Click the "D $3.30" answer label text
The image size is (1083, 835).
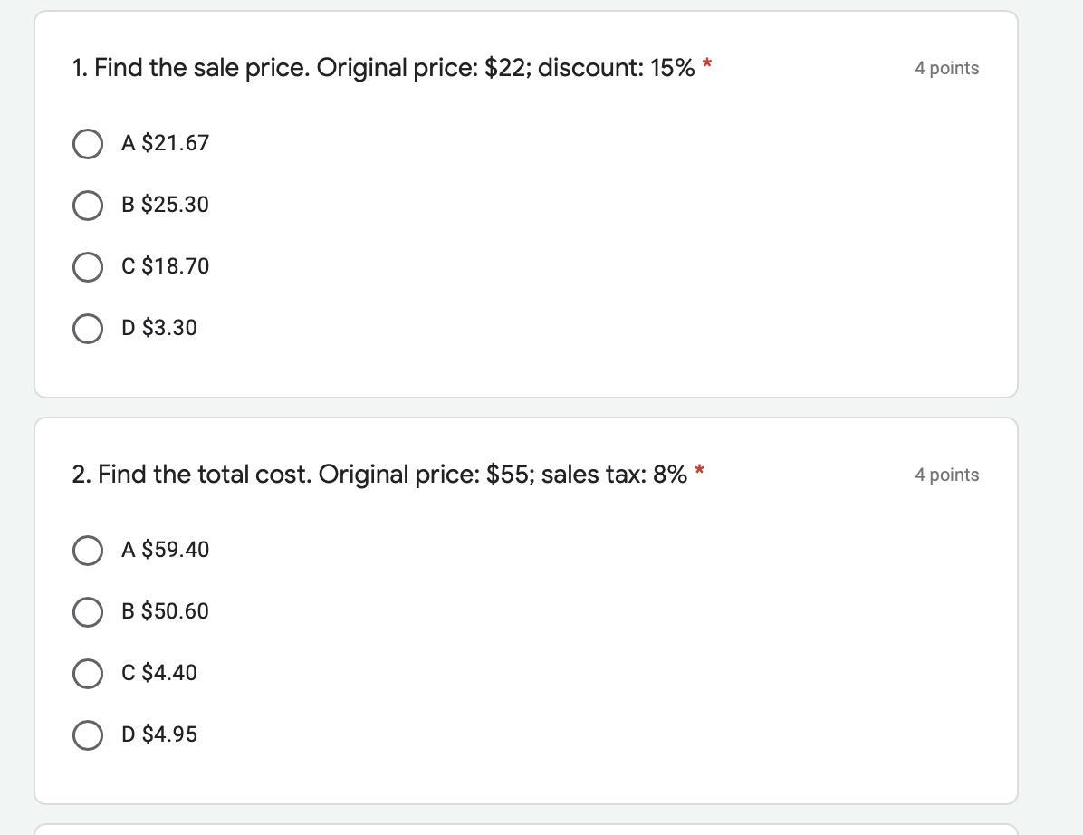(x=159, y=328)
